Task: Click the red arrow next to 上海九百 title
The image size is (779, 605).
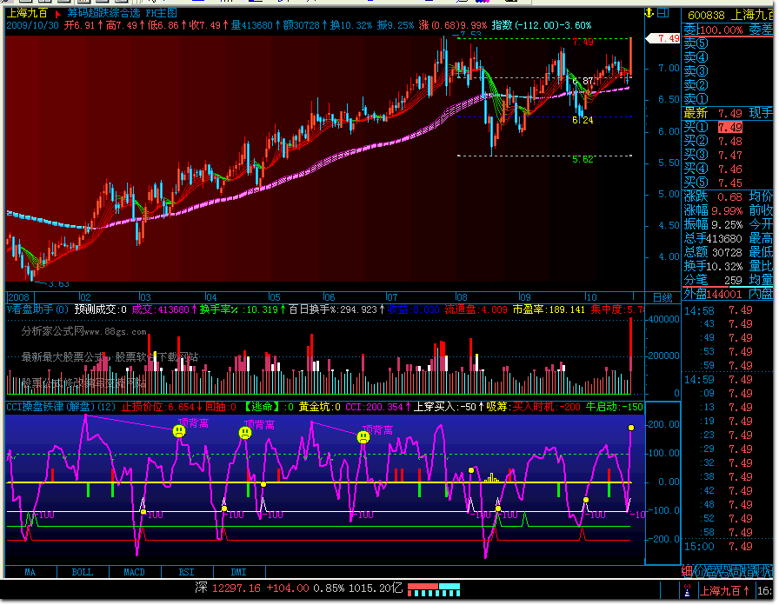Action: click(x=57, y=14)
